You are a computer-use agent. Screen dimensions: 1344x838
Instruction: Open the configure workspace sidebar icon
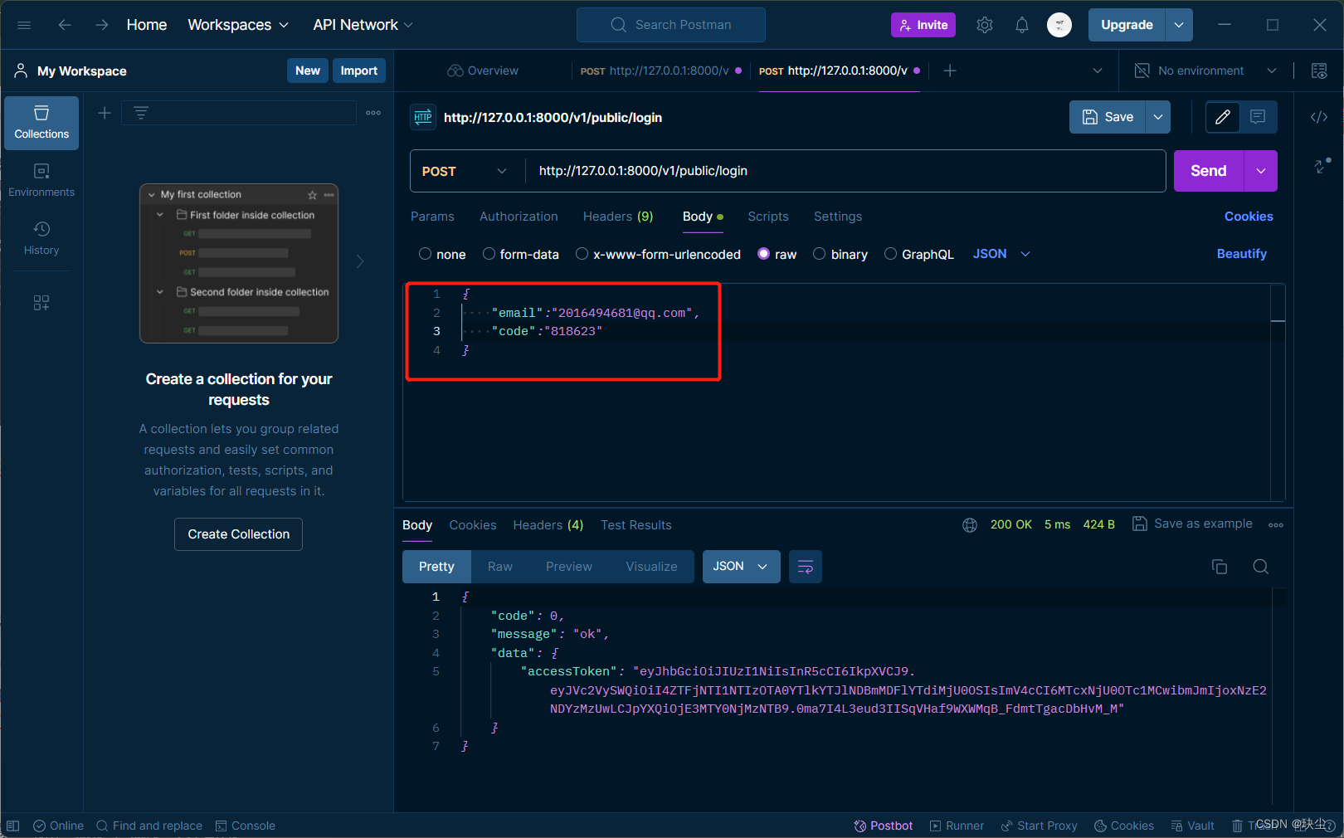(41, 303)
